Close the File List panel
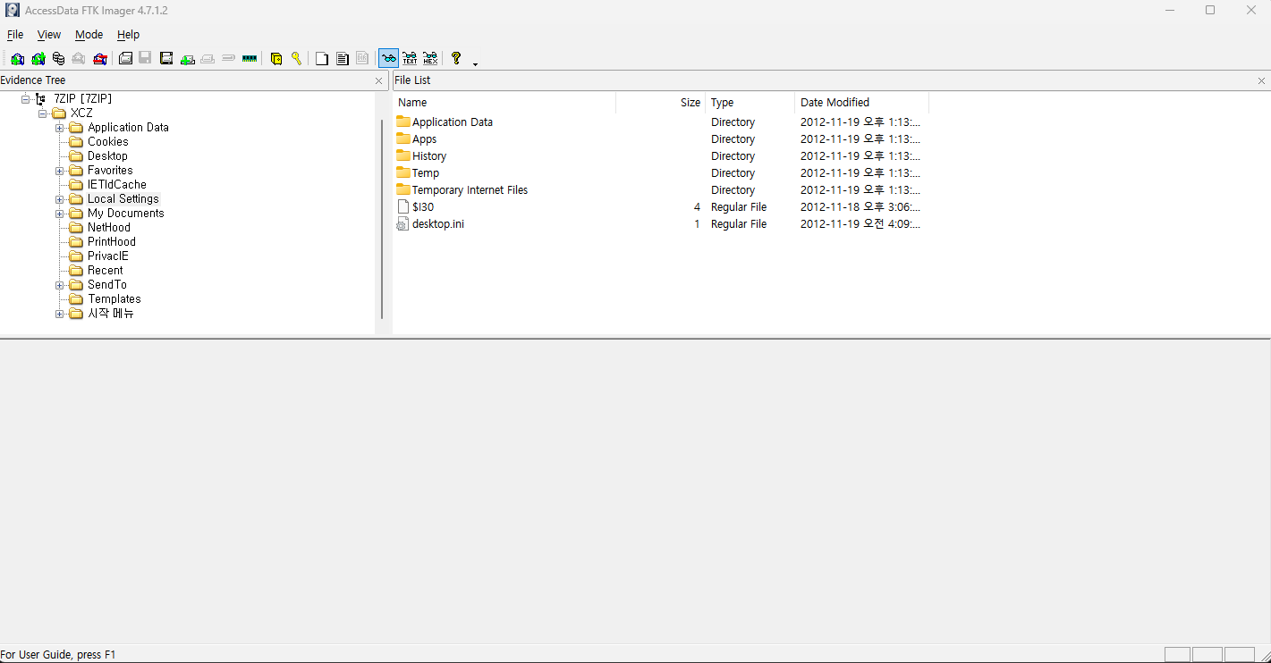Screen dimensions: 1271x663 click(x=1261, y=80)
